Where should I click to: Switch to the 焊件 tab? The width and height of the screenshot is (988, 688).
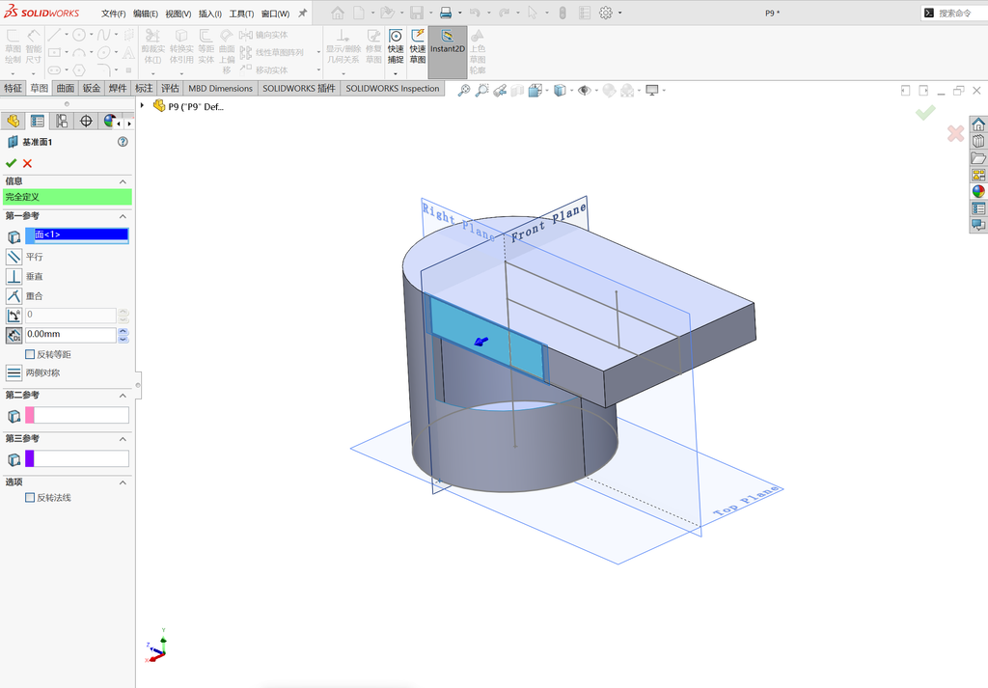[118, 88]
